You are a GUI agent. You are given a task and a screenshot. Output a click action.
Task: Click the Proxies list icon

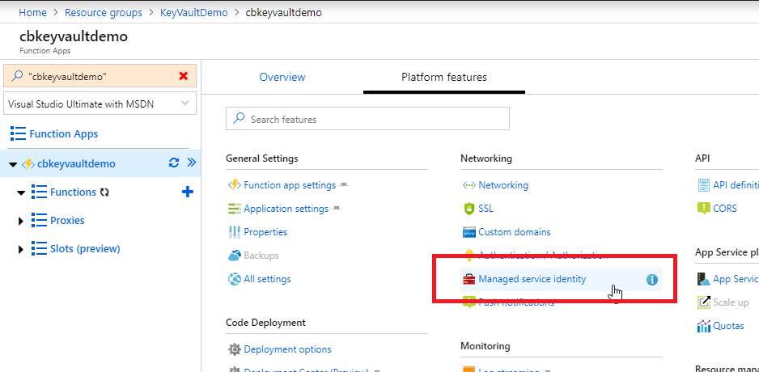[x=39, y=220]
